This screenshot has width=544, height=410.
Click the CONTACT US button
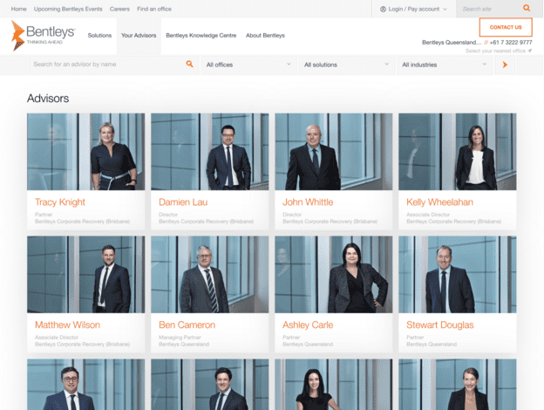click(x=506, y=27)
